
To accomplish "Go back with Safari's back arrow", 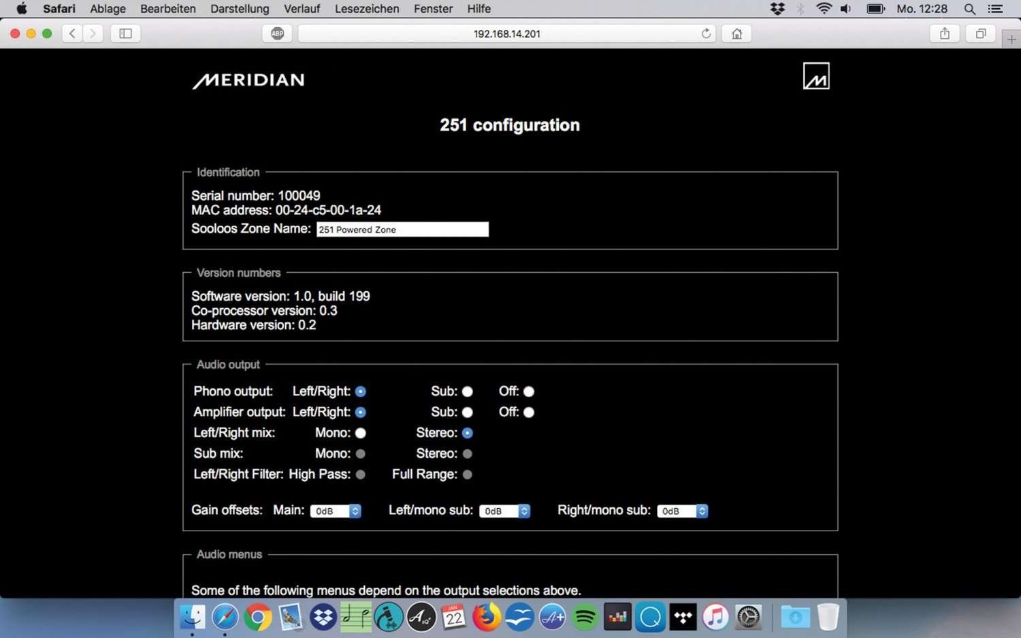I will 72,33.
